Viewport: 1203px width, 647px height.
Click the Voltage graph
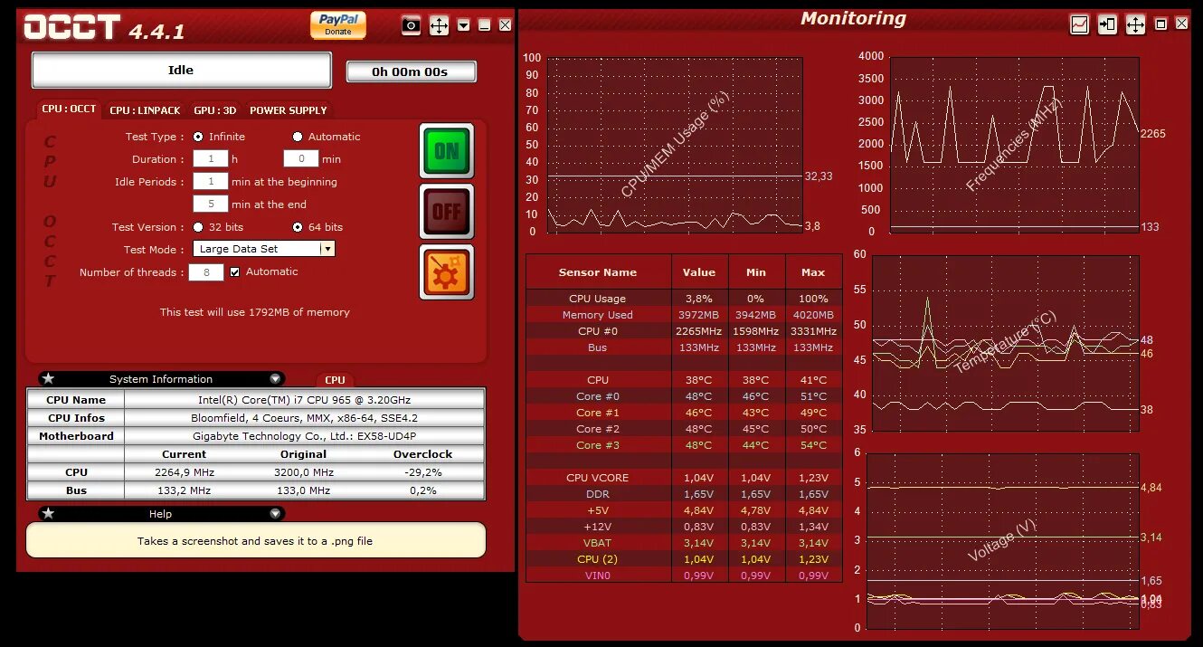pyautogui.click(x=1002, y=540)
